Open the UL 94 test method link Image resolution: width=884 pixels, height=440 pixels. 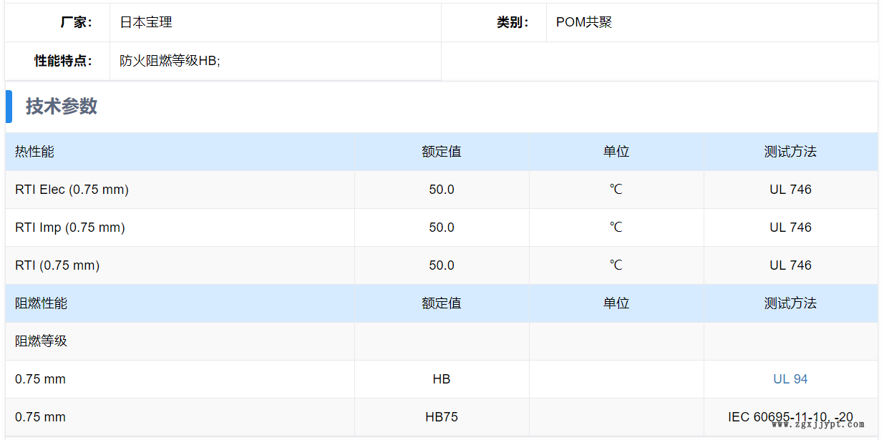pos(790,379)
